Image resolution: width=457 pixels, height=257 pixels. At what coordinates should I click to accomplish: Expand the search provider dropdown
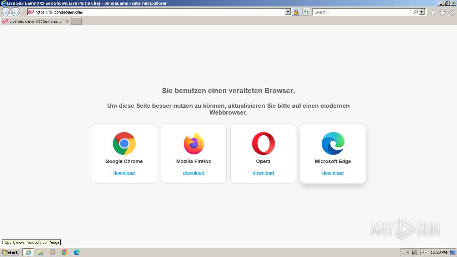(x=422, y=12)
